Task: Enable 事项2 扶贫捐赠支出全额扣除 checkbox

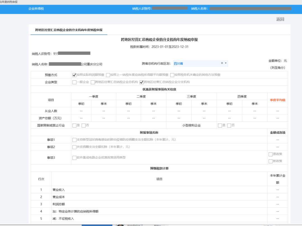Action: click(74, 147)
